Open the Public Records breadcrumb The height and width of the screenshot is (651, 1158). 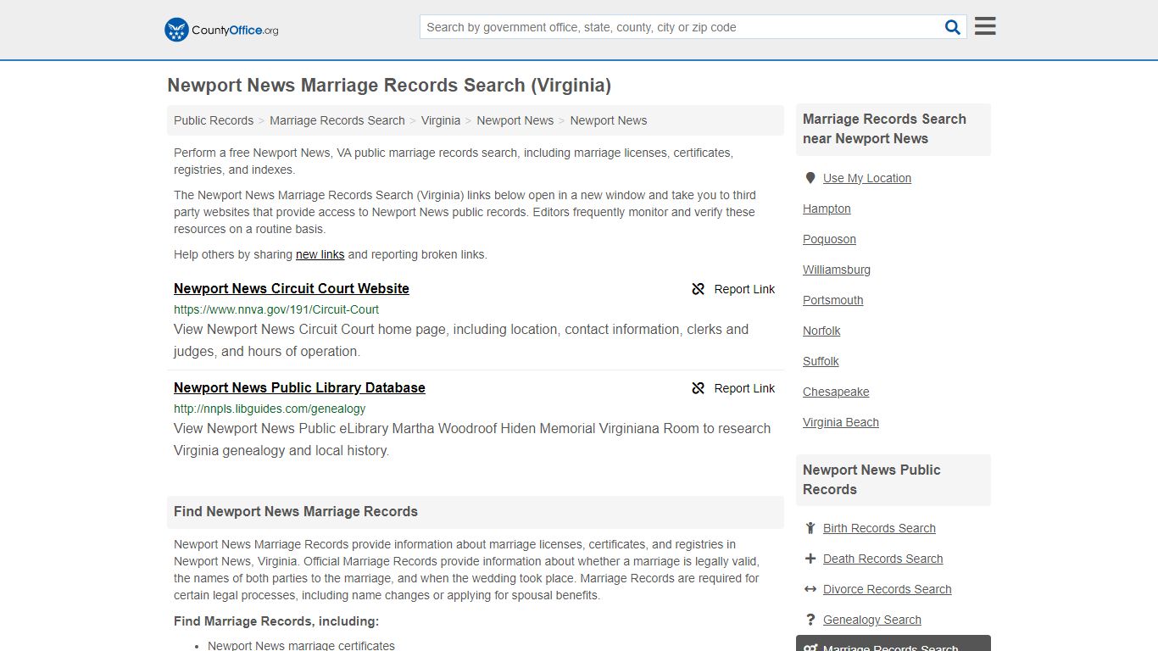point(214,120)
